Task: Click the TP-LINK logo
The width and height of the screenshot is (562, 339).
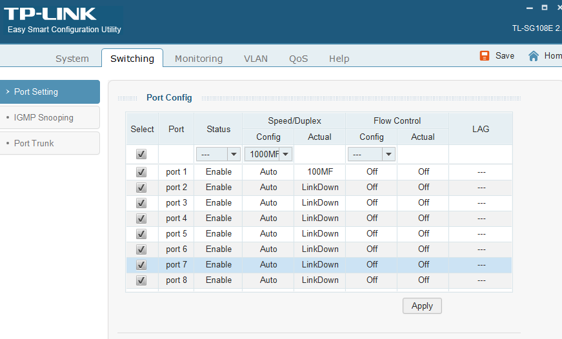Action: coord(50,14)
